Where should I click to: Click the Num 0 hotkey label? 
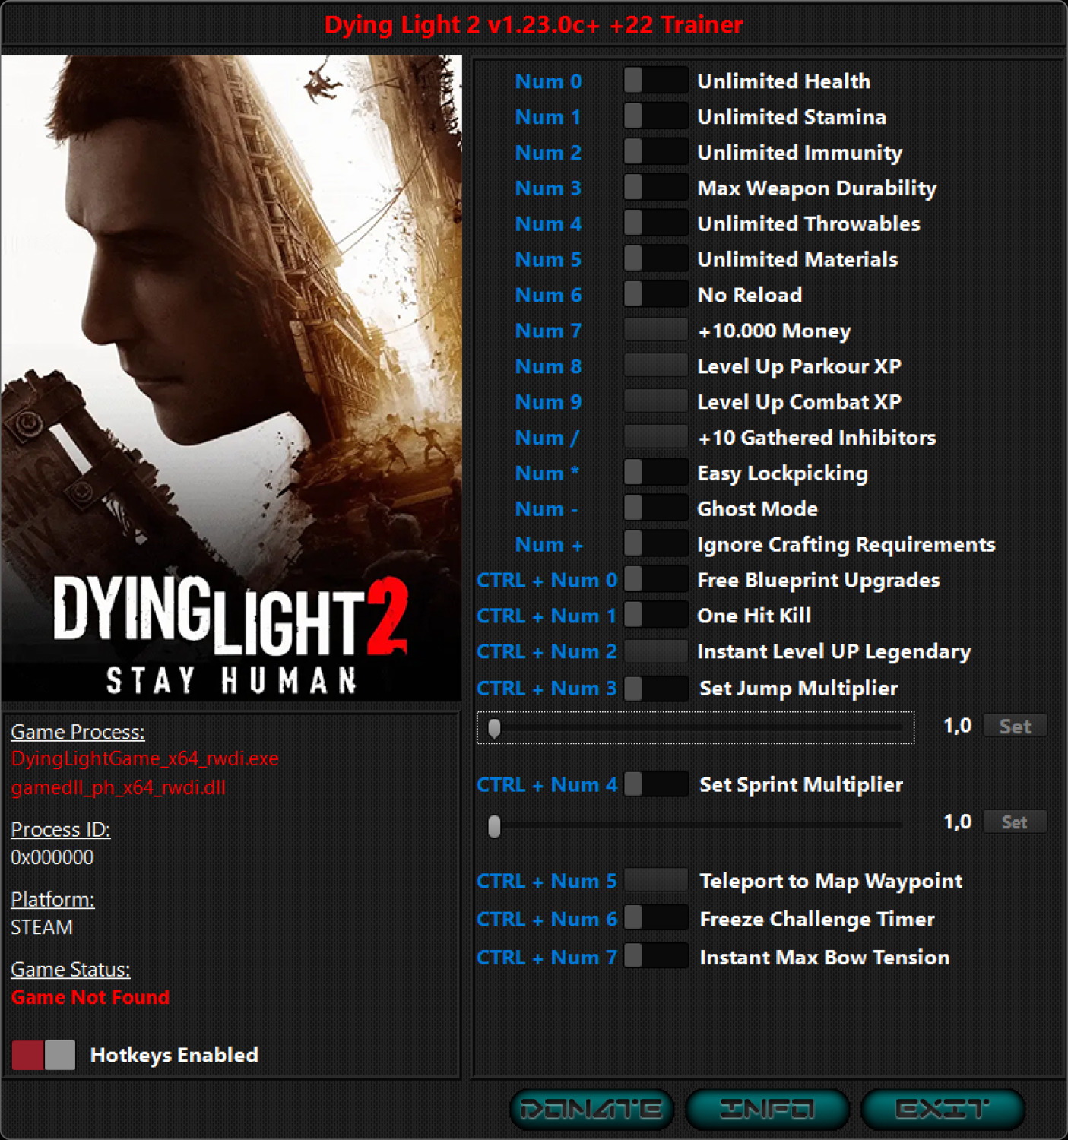coord(548,81)
